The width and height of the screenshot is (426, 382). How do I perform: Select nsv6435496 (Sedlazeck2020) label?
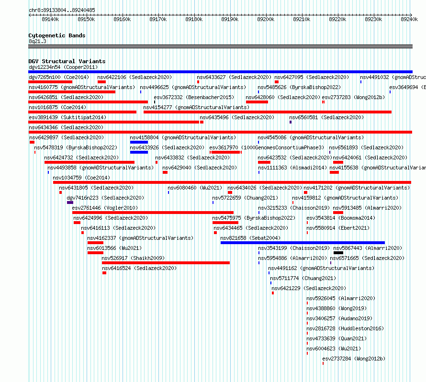coord(237,117)
